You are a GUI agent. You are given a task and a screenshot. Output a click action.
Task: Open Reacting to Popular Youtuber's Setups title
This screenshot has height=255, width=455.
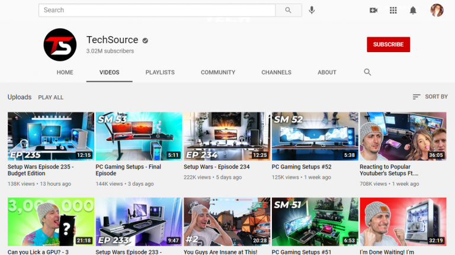tap(389, 170)
